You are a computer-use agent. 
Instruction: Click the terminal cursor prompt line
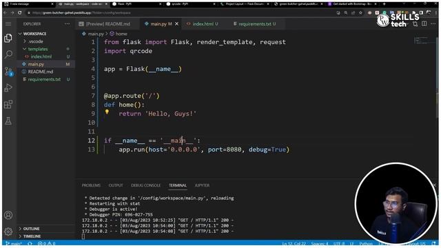[x=83, y=237]
